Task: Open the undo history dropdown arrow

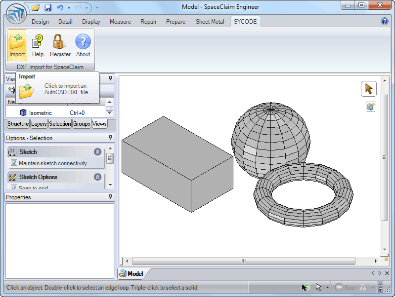Action: (69, 8)
